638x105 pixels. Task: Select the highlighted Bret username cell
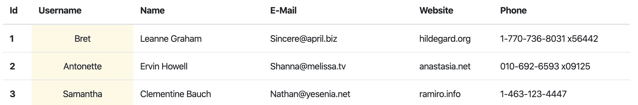[83, 38]
